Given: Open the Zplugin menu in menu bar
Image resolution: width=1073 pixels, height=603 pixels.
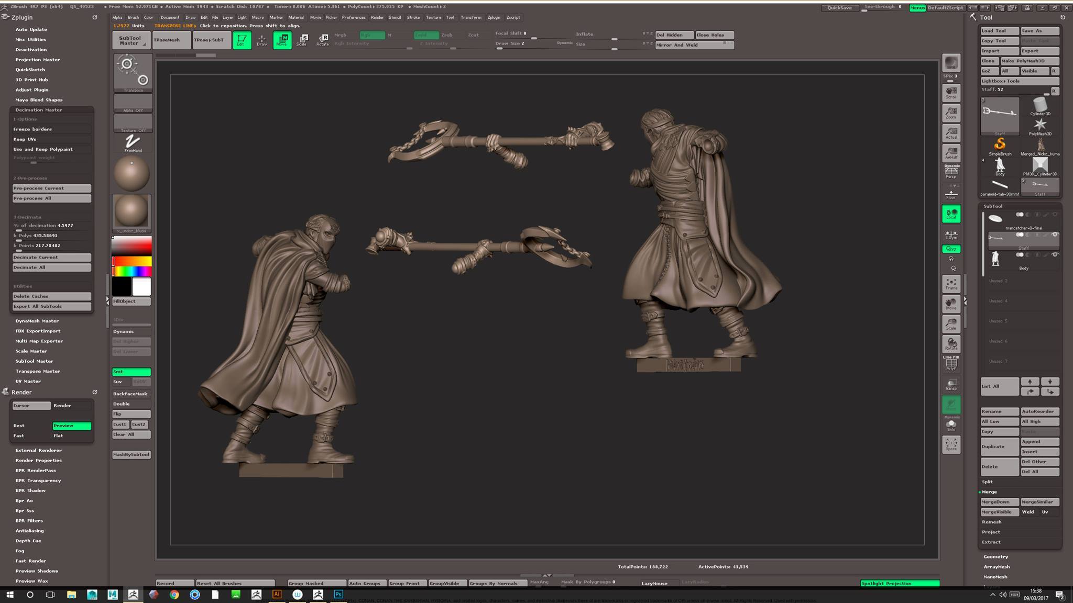Looking at the screenshot, I should click(494, 17).
